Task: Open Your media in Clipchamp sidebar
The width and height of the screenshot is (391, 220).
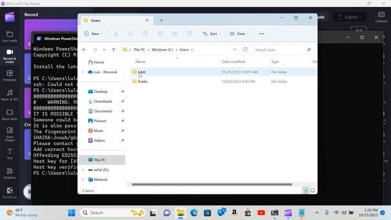Action: (10, 37)
